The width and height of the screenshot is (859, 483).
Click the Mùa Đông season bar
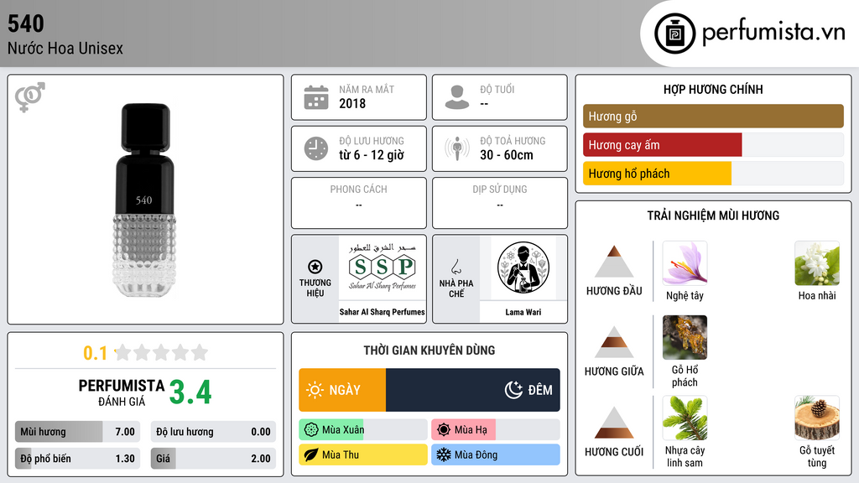click(x=496, y=454)
